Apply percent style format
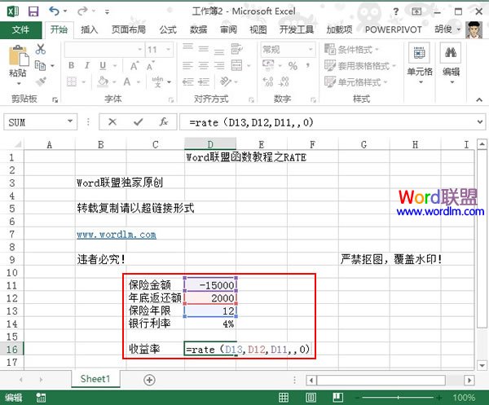The width and height of the screenshot is (489, 405). pos(293,66)
